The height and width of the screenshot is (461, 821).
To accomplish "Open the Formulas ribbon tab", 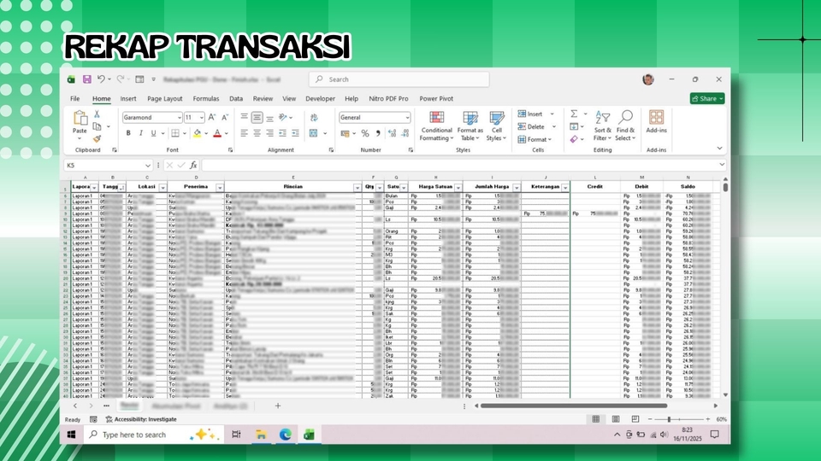I will 205,99.
